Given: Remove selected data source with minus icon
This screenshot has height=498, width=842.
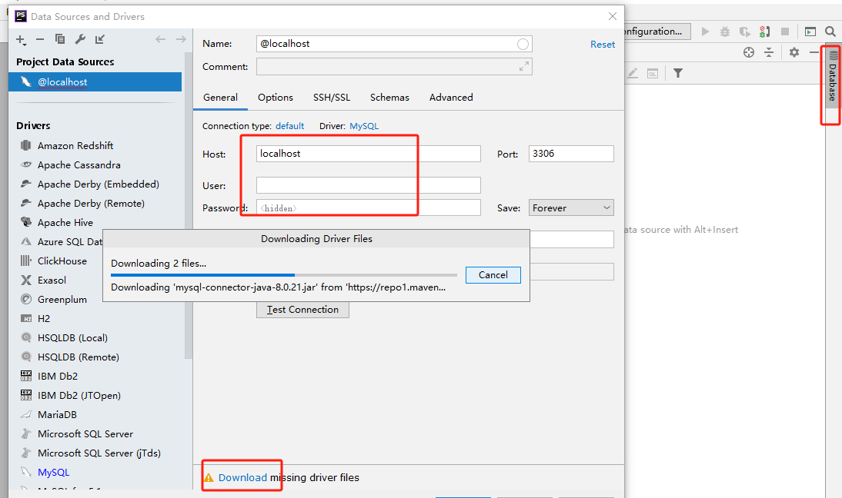Looking at the screenshot, I should (40, 39).
